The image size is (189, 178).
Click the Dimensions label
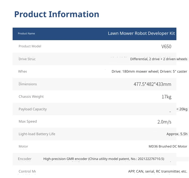28,84
